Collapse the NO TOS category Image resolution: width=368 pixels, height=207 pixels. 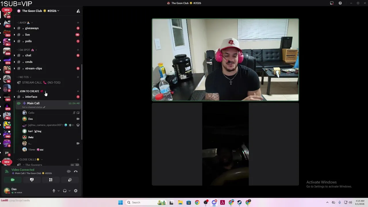coord(24,77)
